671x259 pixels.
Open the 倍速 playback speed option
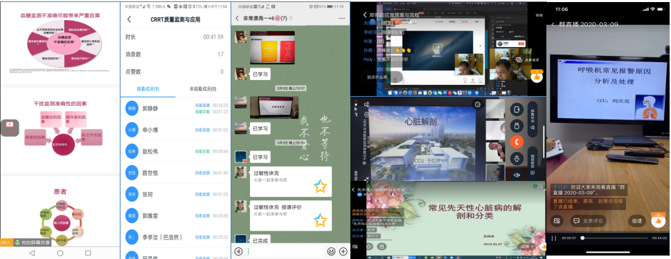637,221
